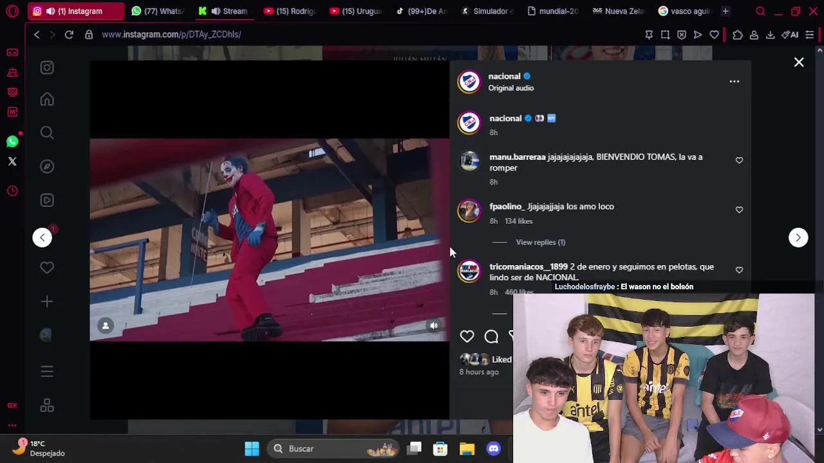This screenshot has width=824, height=463.
Task: Open Instagram Search
Action: click(x=47, y=132)
